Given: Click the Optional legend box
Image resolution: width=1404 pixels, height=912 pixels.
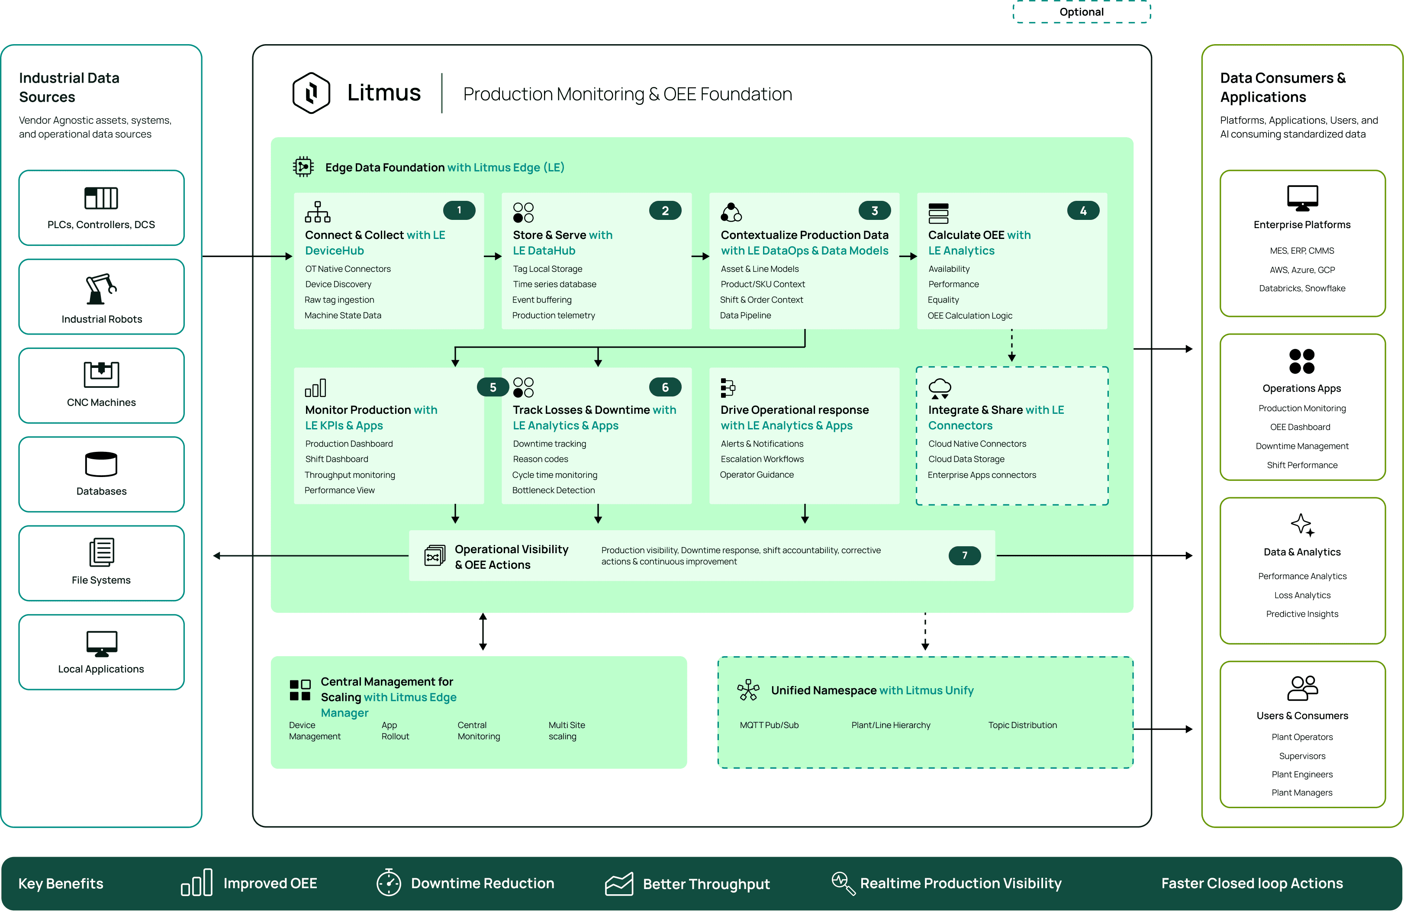Looking at the screenshot, I should click(x=1081, y=12).
